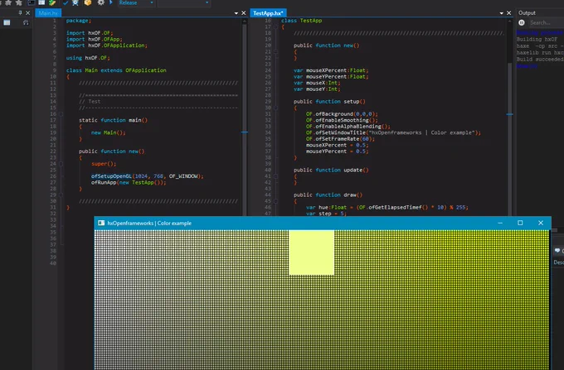The width and height of the screenshot is (564, 370).
Task: Click the first icon in left panel toolbar
Action: tap(7, 22)
